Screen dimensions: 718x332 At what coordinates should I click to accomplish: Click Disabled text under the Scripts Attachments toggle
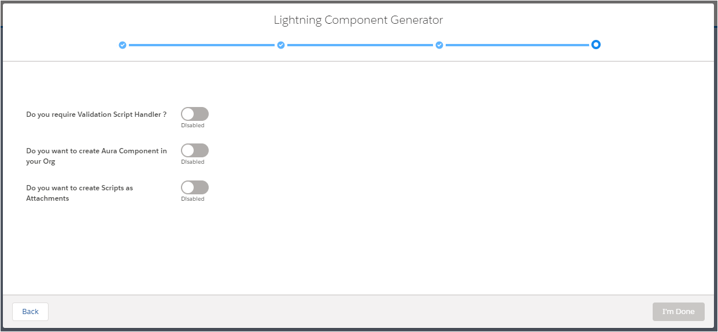pyautogui.click(x=193, y=199)
